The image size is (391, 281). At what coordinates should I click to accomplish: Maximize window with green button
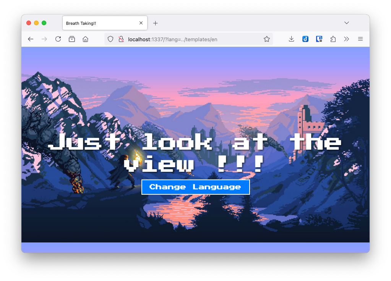click(44, 23)
